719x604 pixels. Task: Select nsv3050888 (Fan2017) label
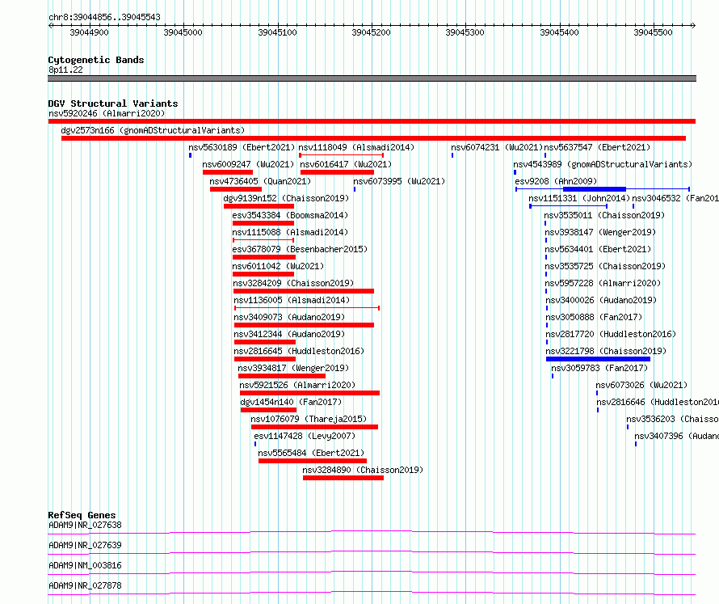point(594,317)
